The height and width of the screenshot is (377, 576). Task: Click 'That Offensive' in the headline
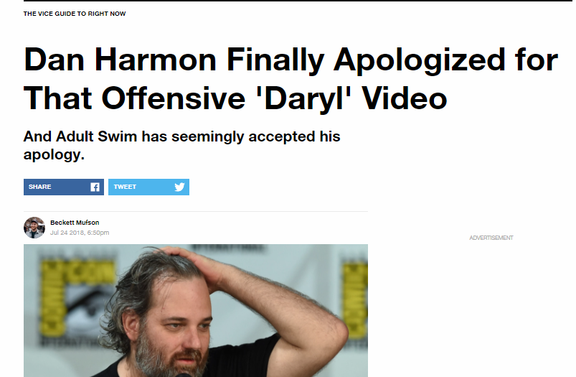134,98
